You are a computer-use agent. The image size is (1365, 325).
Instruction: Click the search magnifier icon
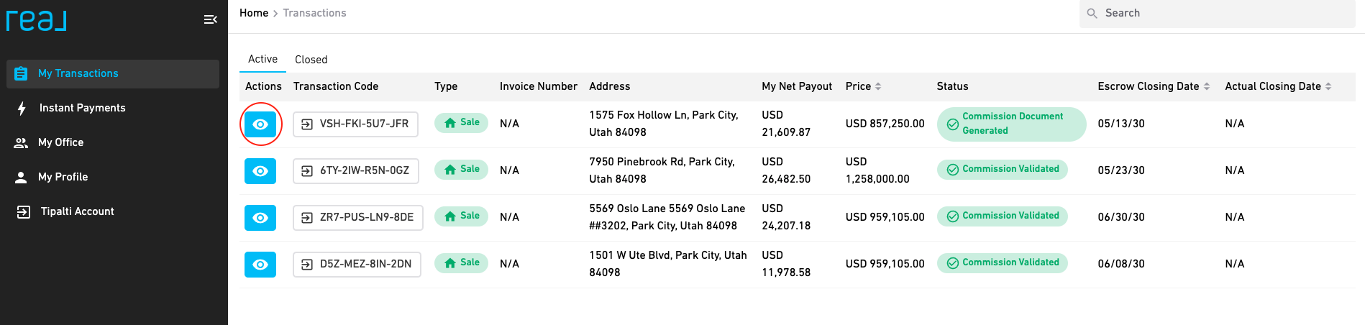1092,13
